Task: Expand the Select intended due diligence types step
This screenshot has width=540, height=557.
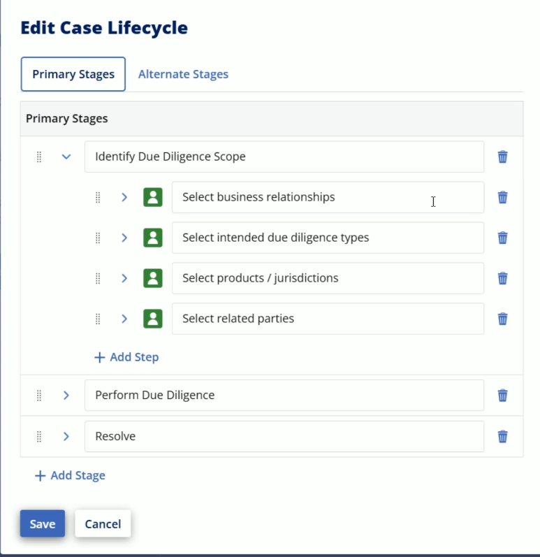Action: click(x=124, y=238)
